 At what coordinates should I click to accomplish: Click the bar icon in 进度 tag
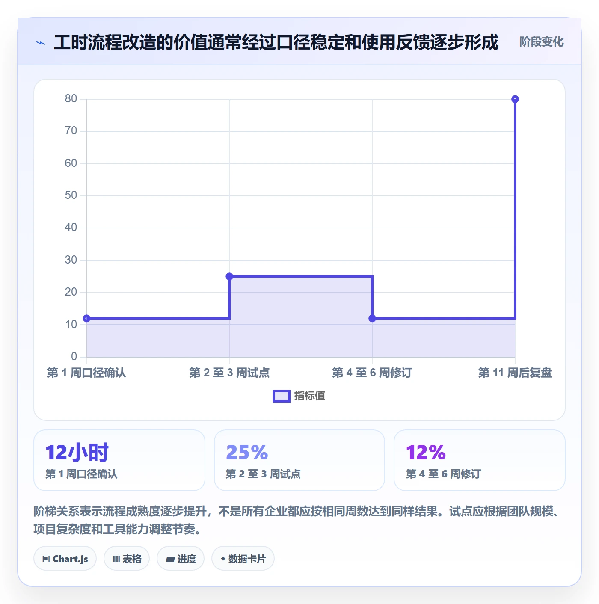[170, 560]
